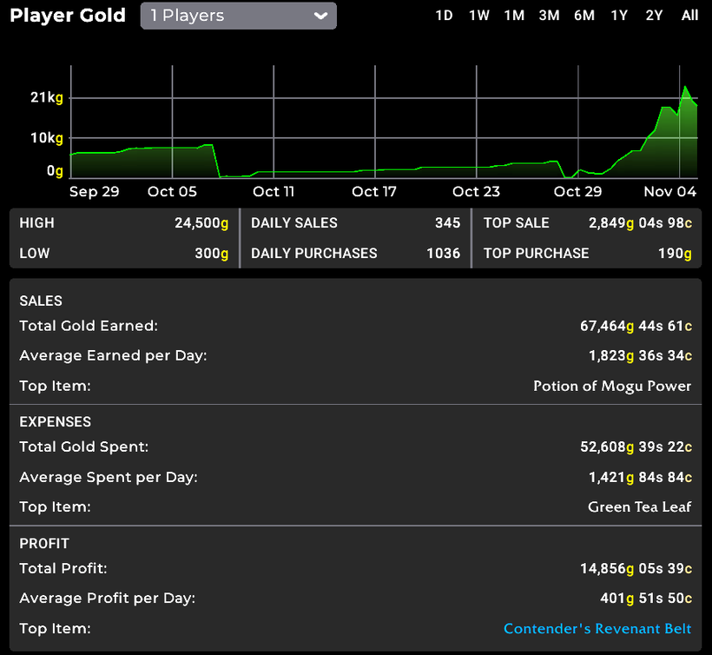This screenshot has width=712, height=655.
Task: Click the Potion of Mogu Power item
Action: pos(612,386)
